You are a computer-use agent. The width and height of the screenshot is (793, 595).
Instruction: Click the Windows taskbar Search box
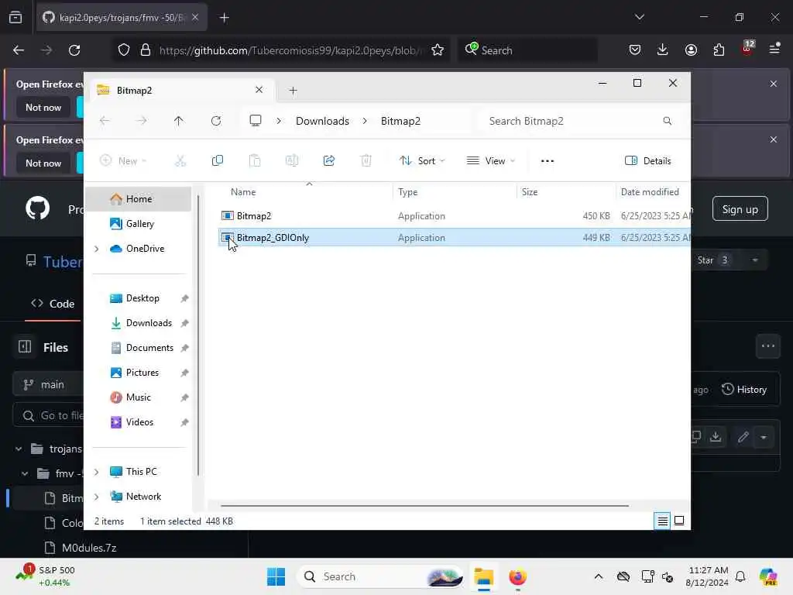379,576
